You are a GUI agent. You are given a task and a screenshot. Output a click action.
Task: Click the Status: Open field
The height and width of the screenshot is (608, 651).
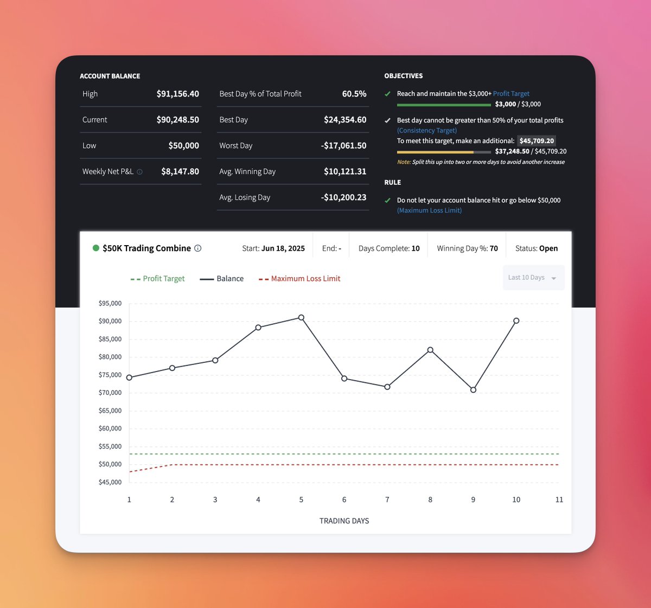point(537,248)
